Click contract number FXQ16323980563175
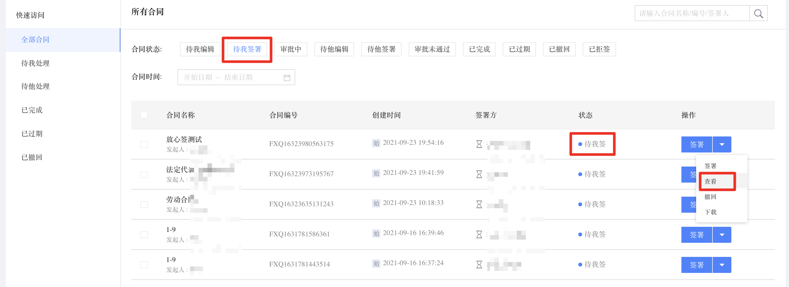 [x=301, y=144]
